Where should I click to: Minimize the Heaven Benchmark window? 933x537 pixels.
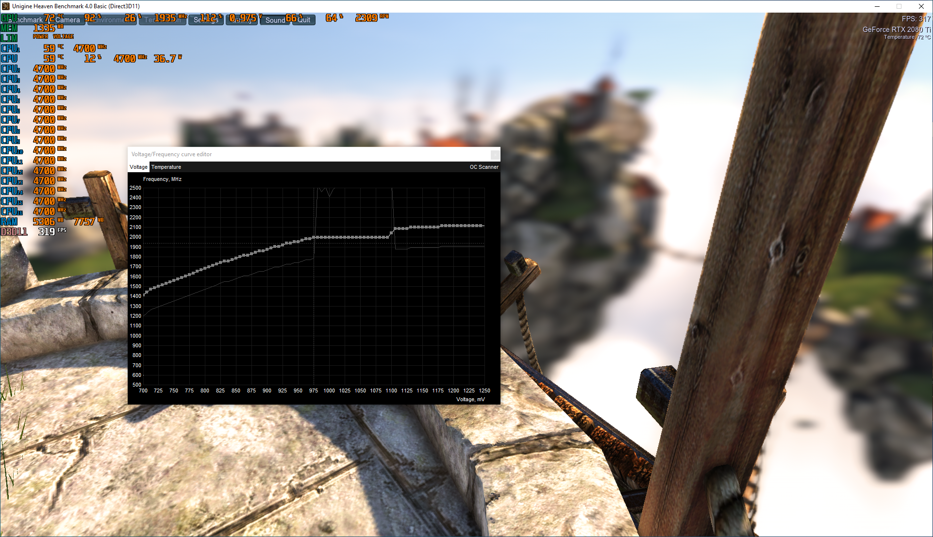[877, 6]
